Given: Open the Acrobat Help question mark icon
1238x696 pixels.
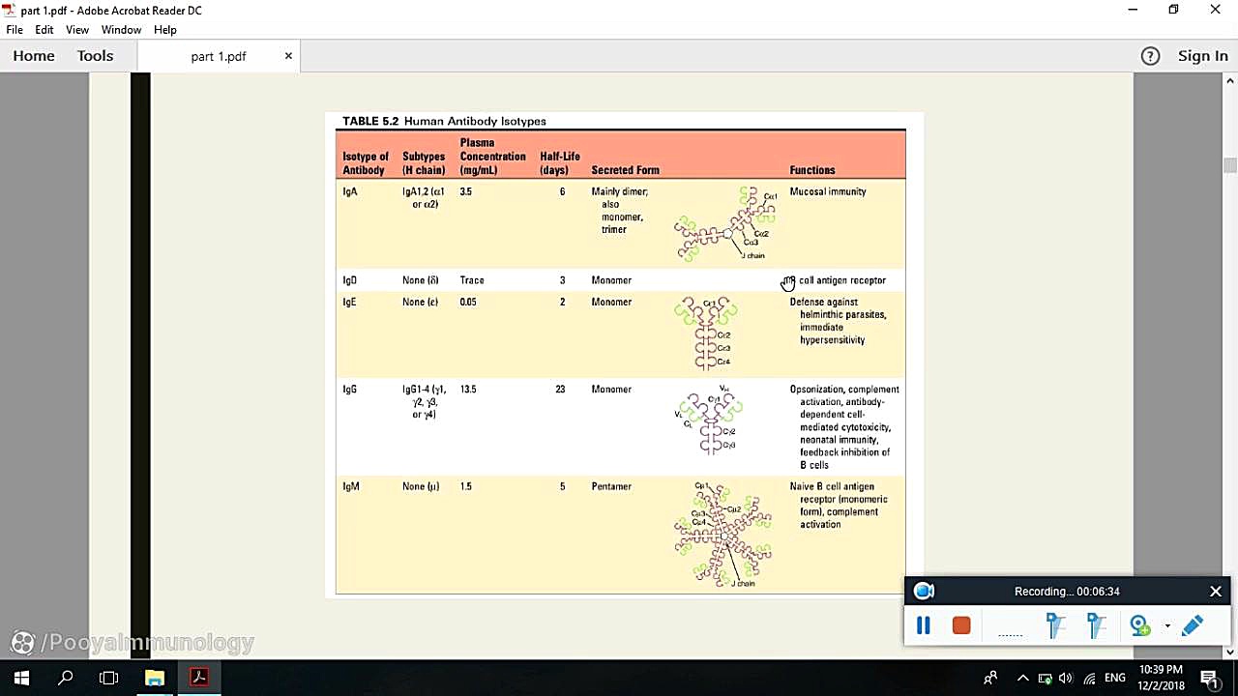Looking at the screenshot, I should [x=1150, y=56].
